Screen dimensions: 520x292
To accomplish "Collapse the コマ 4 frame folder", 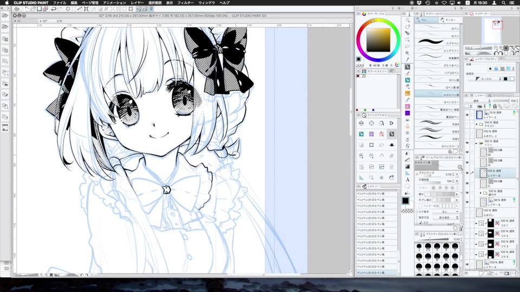I will pyautogui.click(x=476, y=255).
